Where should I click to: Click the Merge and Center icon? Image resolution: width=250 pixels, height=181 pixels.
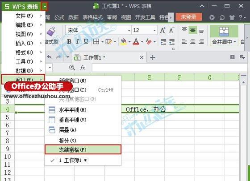(x=224, y=32)
